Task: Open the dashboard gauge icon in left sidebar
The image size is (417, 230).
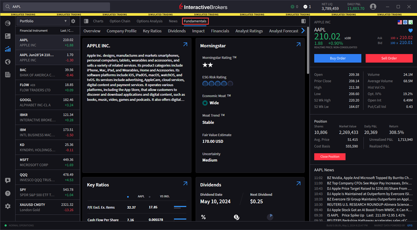Action: pyautogui.click(x=8, y=23)
